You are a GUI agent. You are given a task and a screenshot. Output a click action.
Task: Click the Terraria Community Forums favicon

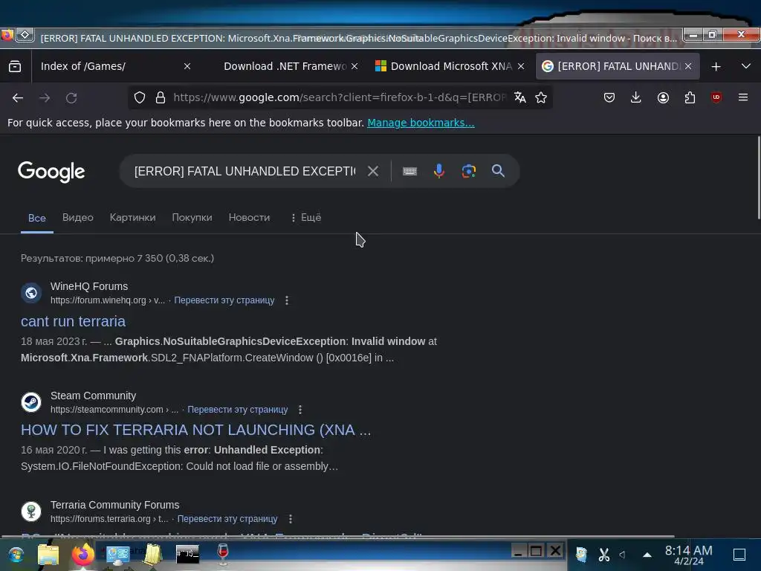pyautogui.click(x=31, y=512)
